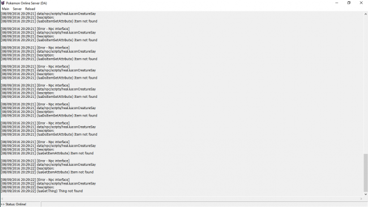Select the luaGetItemAttribute line stamped 20:29:21
The height and width of the screenshot is (207, 368).
tap(47, 153)
